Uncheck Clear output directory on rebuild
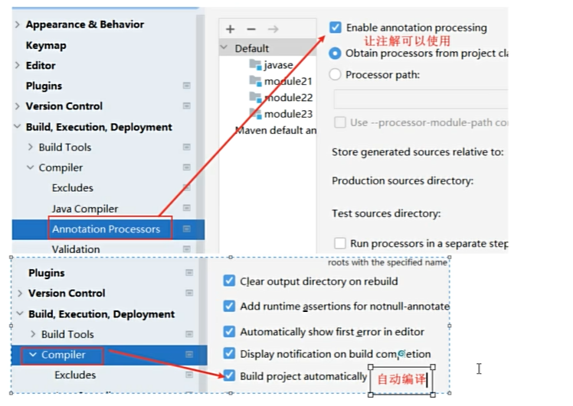573x406 pixels. coord(229,281)
